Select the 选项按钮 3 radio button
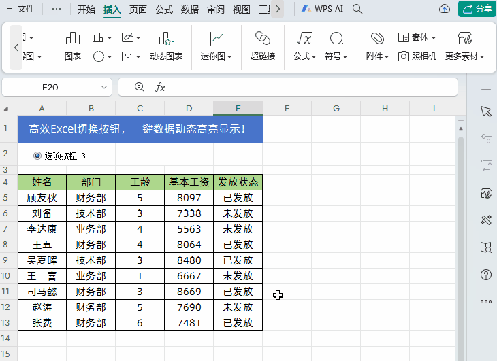The height and width of the screenshot is (361, 497). (x=37, y=156)
